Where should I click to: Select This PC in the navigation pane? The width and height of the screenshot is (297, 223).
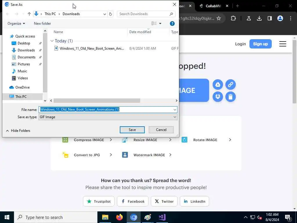tap(21, 96)
